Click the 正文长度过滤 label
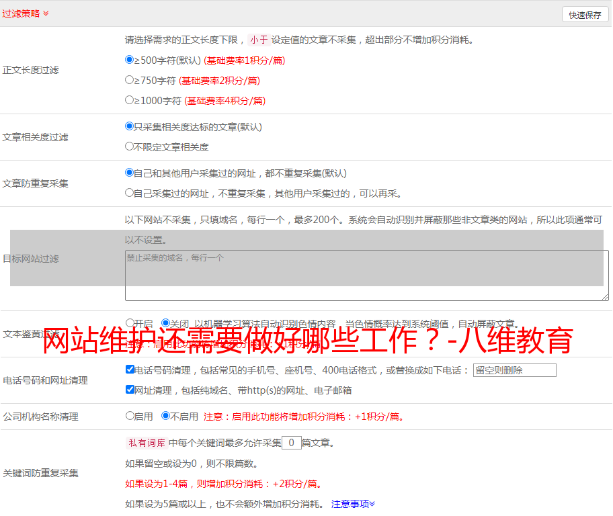 click(31, 71)
